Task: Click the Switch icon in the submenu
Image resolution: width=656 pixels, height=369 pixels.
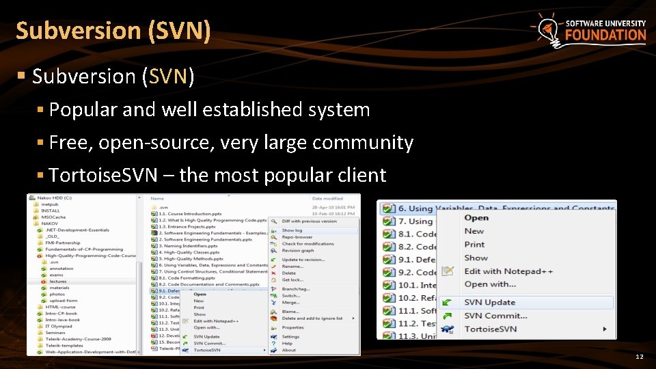Action: pos(273,296)
